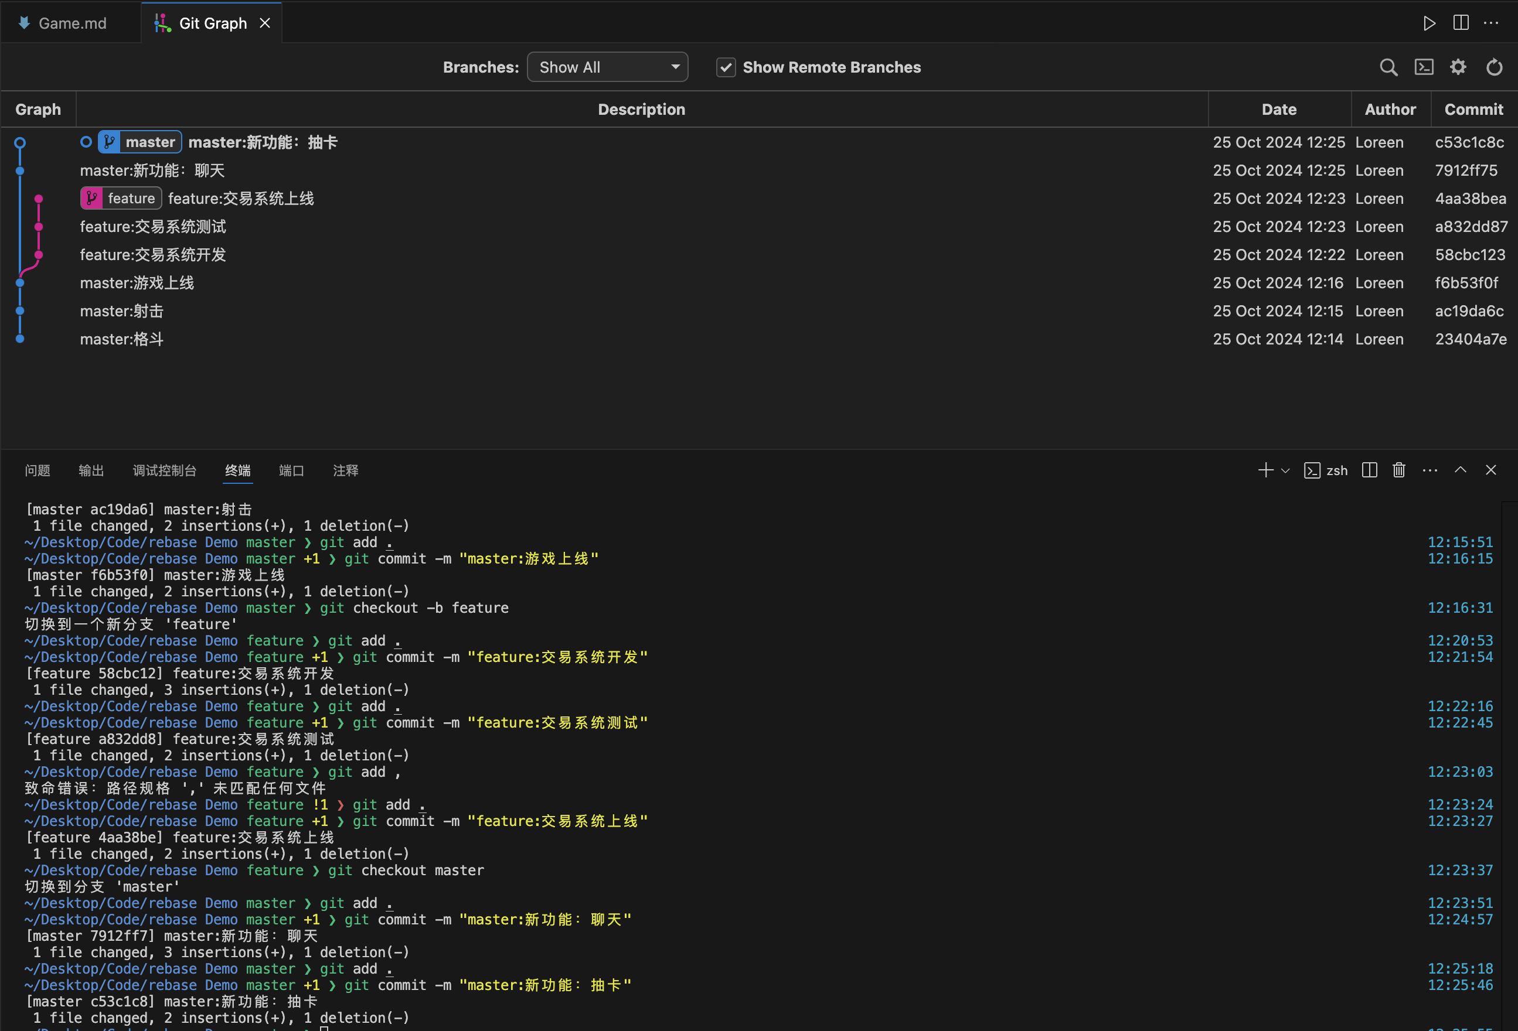
Task: Split the terminal pane
Action: 1370,470
